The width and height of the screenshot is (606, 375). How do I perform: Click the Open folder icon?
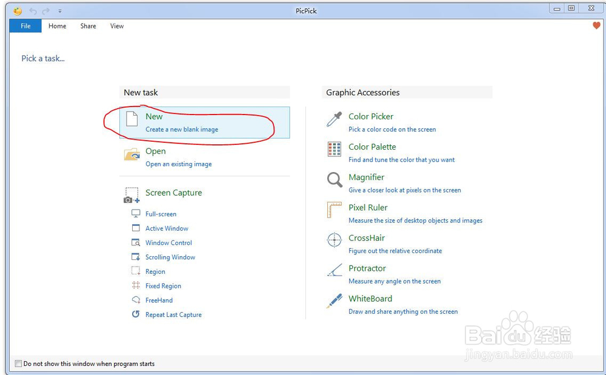[132, 154]
